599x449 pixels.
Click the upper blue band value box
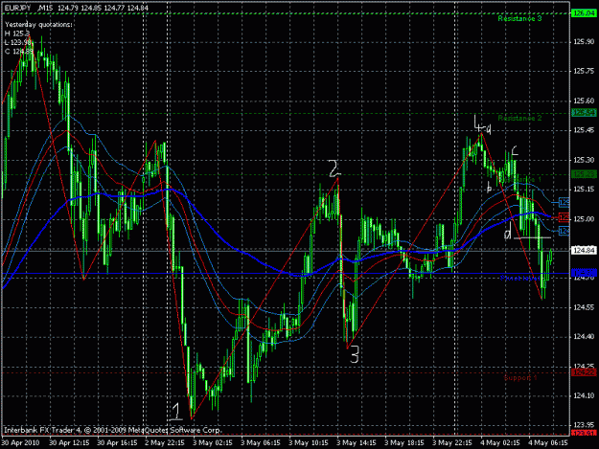564,202
